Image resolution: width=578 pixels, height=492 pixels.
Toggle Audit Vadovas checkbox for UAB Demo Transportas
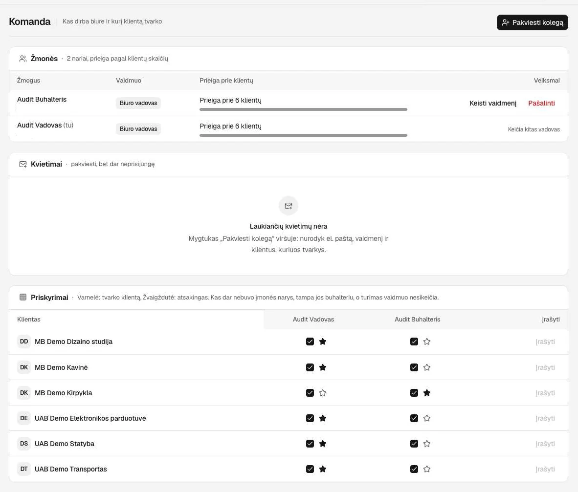(310, 469)
